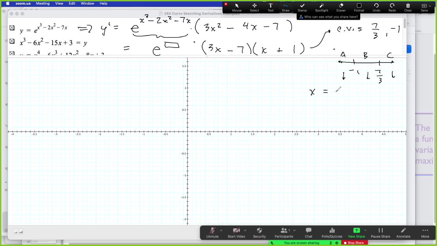The image size is (437, 246).
Task: Click the microphone icon in sharing status bar
Action: [331, 243]
